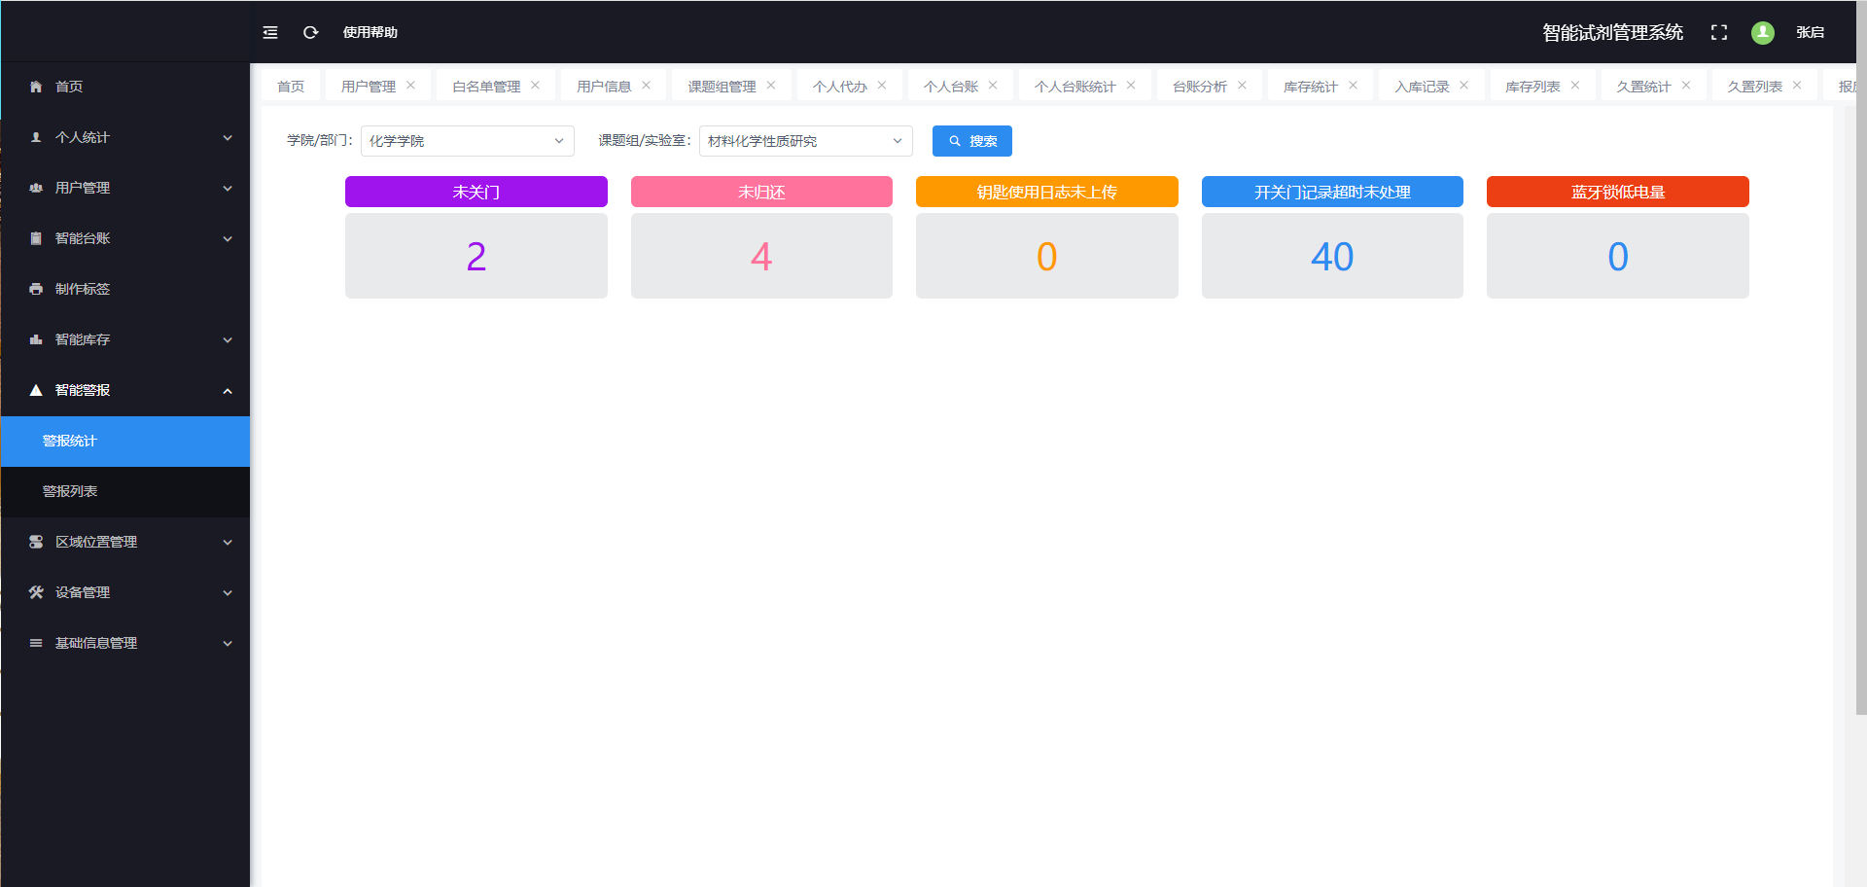
Task: Click the 搜索 button
Action: [971, 141]
